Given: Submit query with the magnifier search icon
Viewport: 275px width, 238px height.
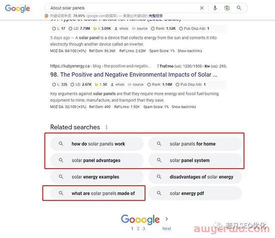Looking at the screenshot, I should 239,8.
